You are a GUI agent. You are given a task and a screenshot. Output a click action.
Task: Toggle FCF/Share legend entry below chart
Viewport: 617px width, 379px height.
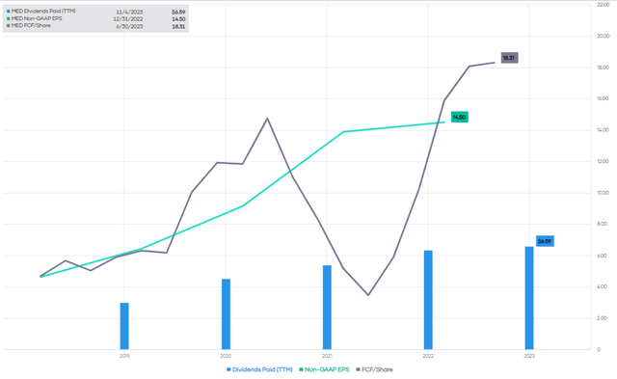374,369
